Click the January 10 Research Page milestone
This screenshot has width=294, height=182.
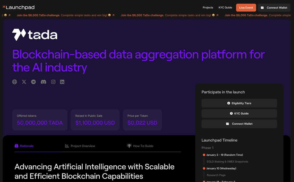coord(216,175)
